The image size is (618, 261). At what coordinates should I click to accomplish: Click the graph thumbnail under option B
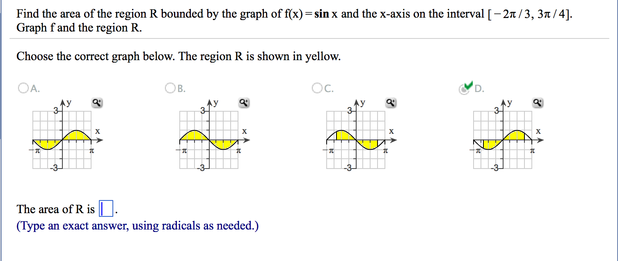pyautogui.click(x=208, y=139)
